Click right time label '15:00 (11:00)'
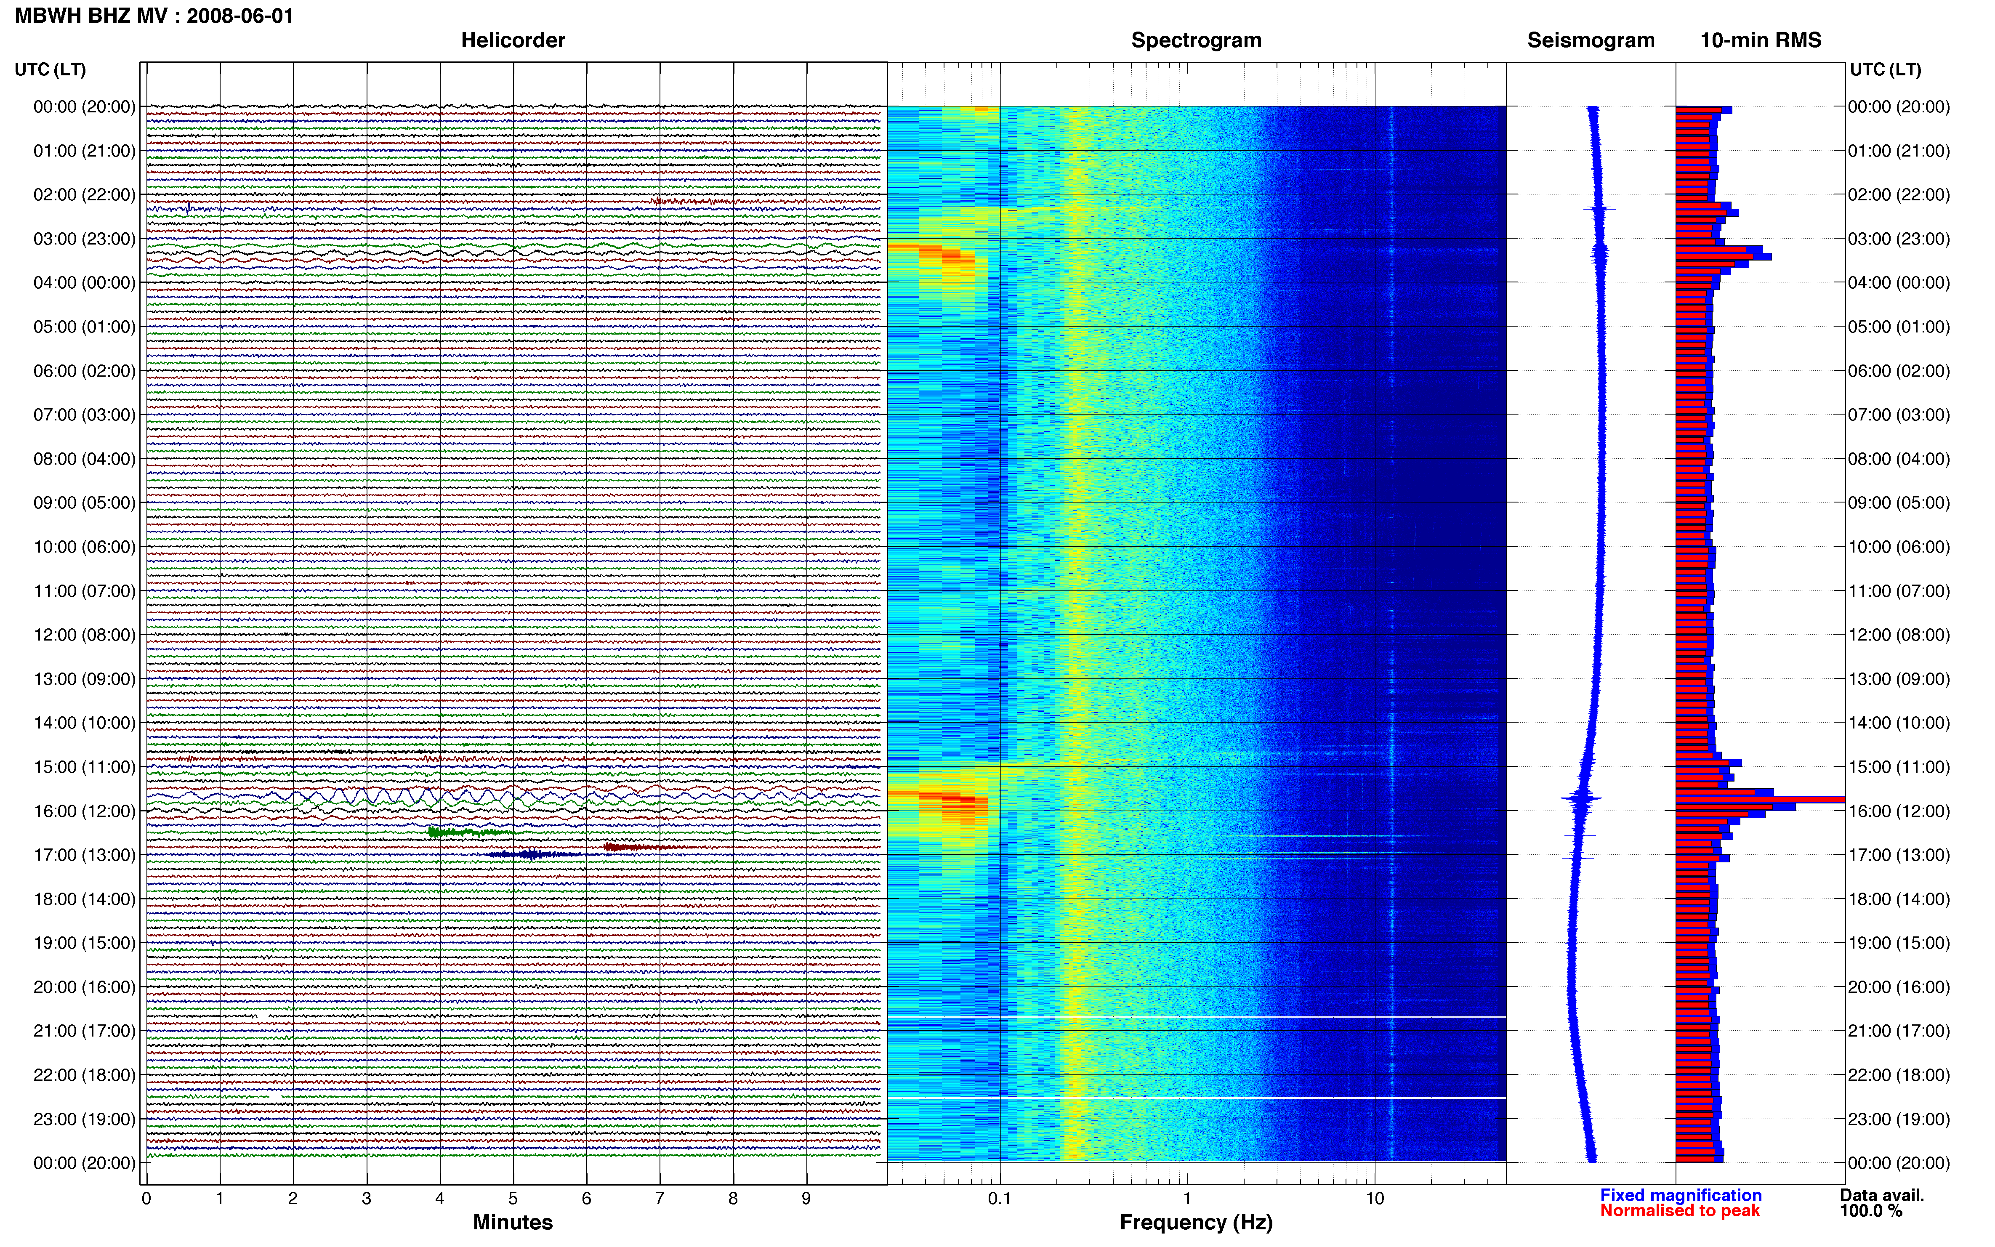1995x1247 pixels. 1899,766
